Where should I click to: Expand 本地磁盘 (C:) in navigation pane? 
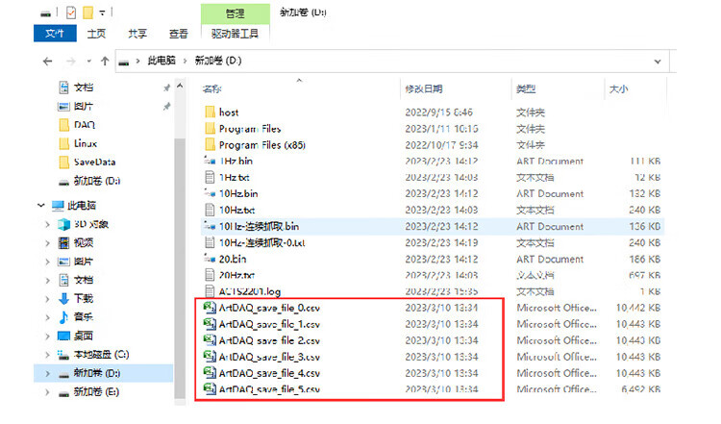click(47, 354)
